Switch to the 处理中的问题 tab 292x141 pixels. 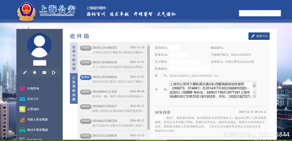click(x=74, y=58)
